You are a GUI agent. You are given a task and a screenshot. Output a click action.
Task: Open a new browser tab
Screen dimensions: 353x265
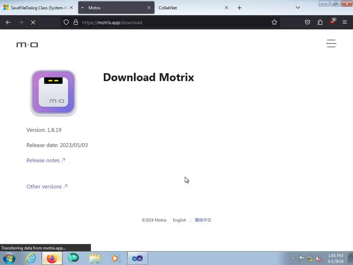[239, 8]
